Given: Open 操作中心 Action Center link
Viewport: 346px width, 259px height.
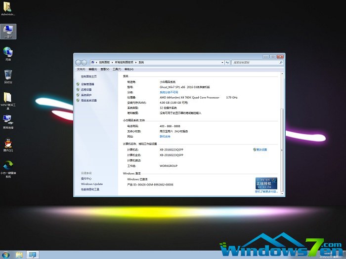Looking at the screenshot, I should pyautogui.click(x=86, y=179).
